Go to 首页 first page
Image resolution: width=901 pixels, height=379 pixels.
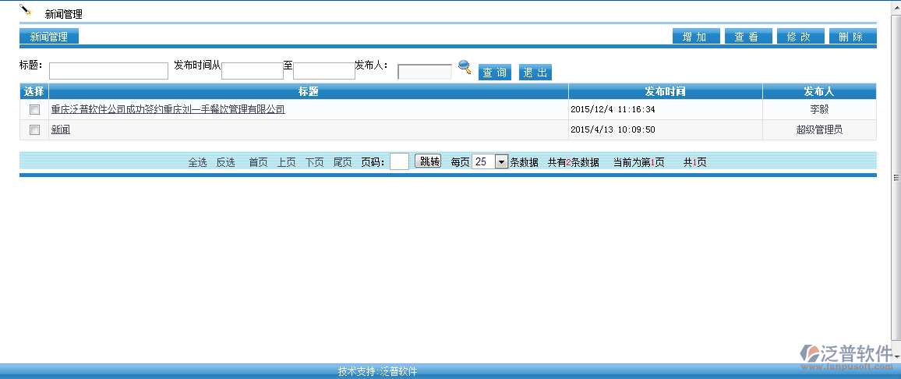pyautogui.click(x=258, y=163)
